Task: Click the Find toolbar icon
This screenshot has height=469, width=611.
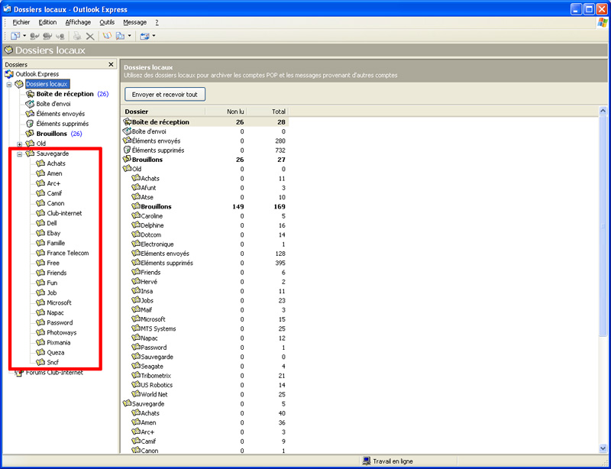Action: (x=121, y=36)
